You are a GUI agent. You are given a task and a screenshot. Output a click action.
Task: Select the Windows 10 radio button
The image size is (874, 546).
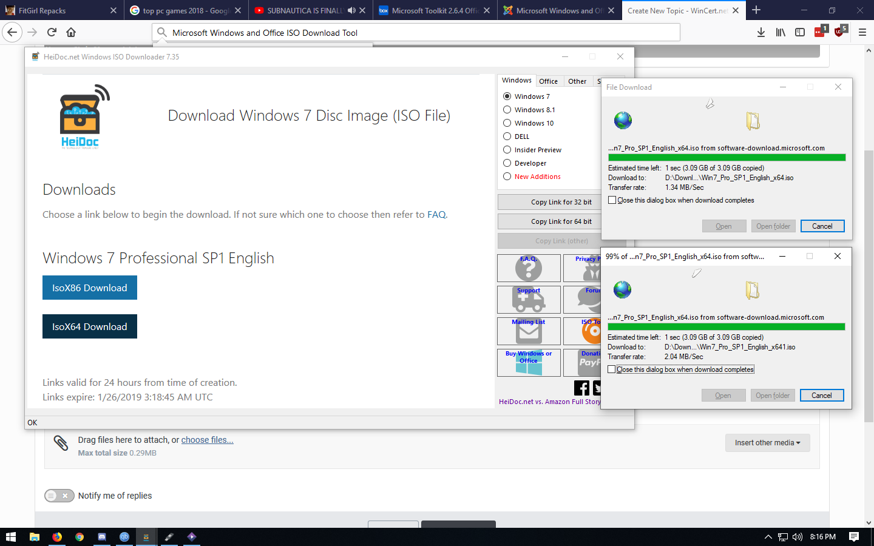507,123
